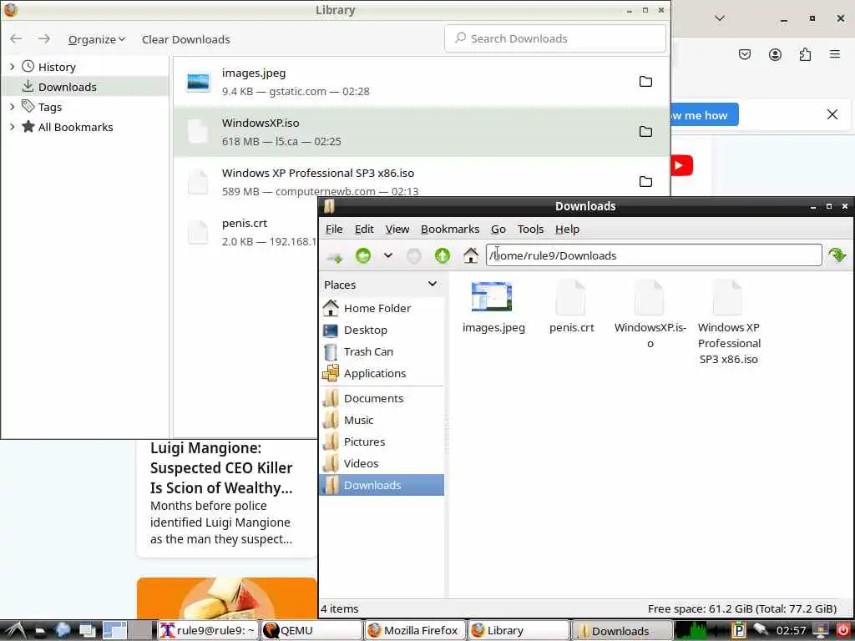Open the Help menu in file manager
The width and height of the screenshot is (855, 641).
pyautogui.click(x=567, y=229)
